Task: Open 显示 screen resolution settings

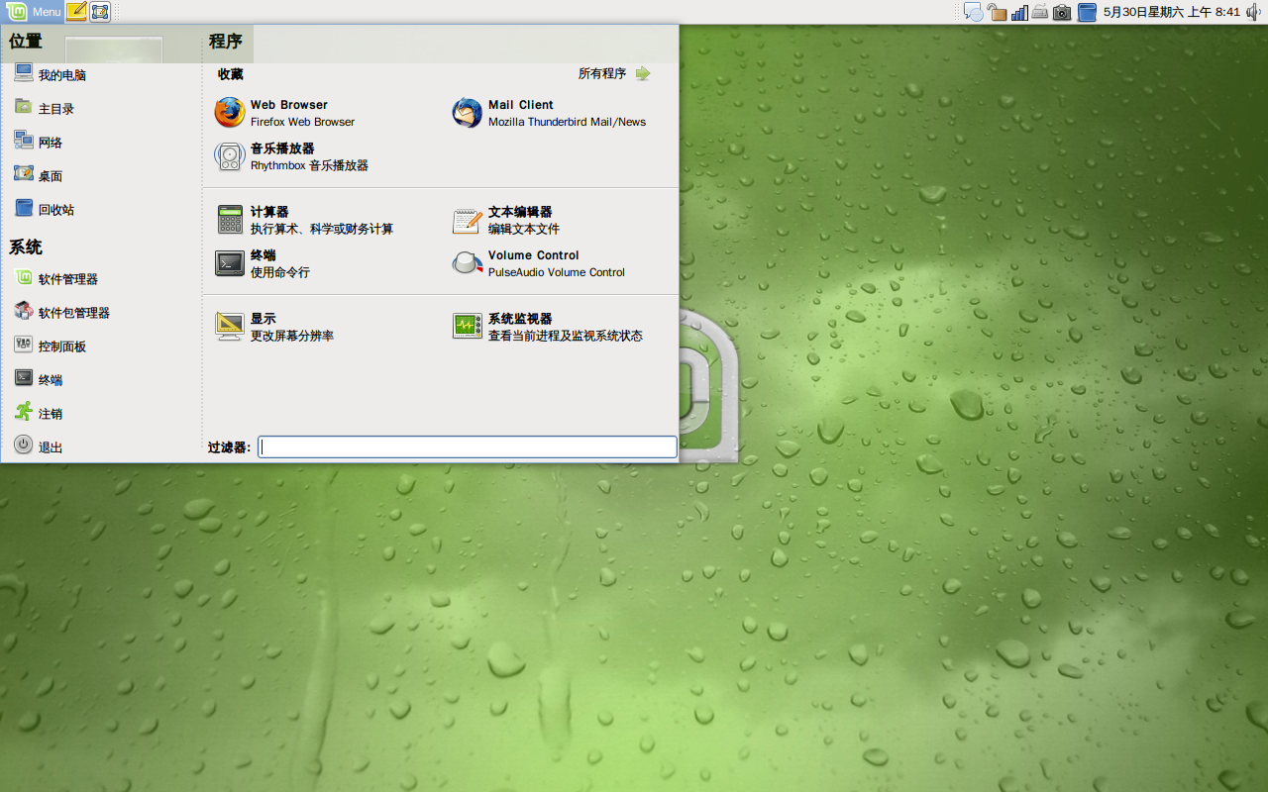Action: (274, 327)
